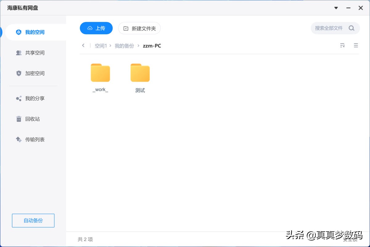370x247 pixels.
Task: Select zzm-PC in the breadcrumb path
Action: 152,45
